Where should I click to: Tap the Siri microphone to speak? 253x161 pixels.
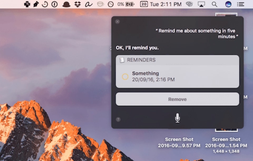(177, 118)
